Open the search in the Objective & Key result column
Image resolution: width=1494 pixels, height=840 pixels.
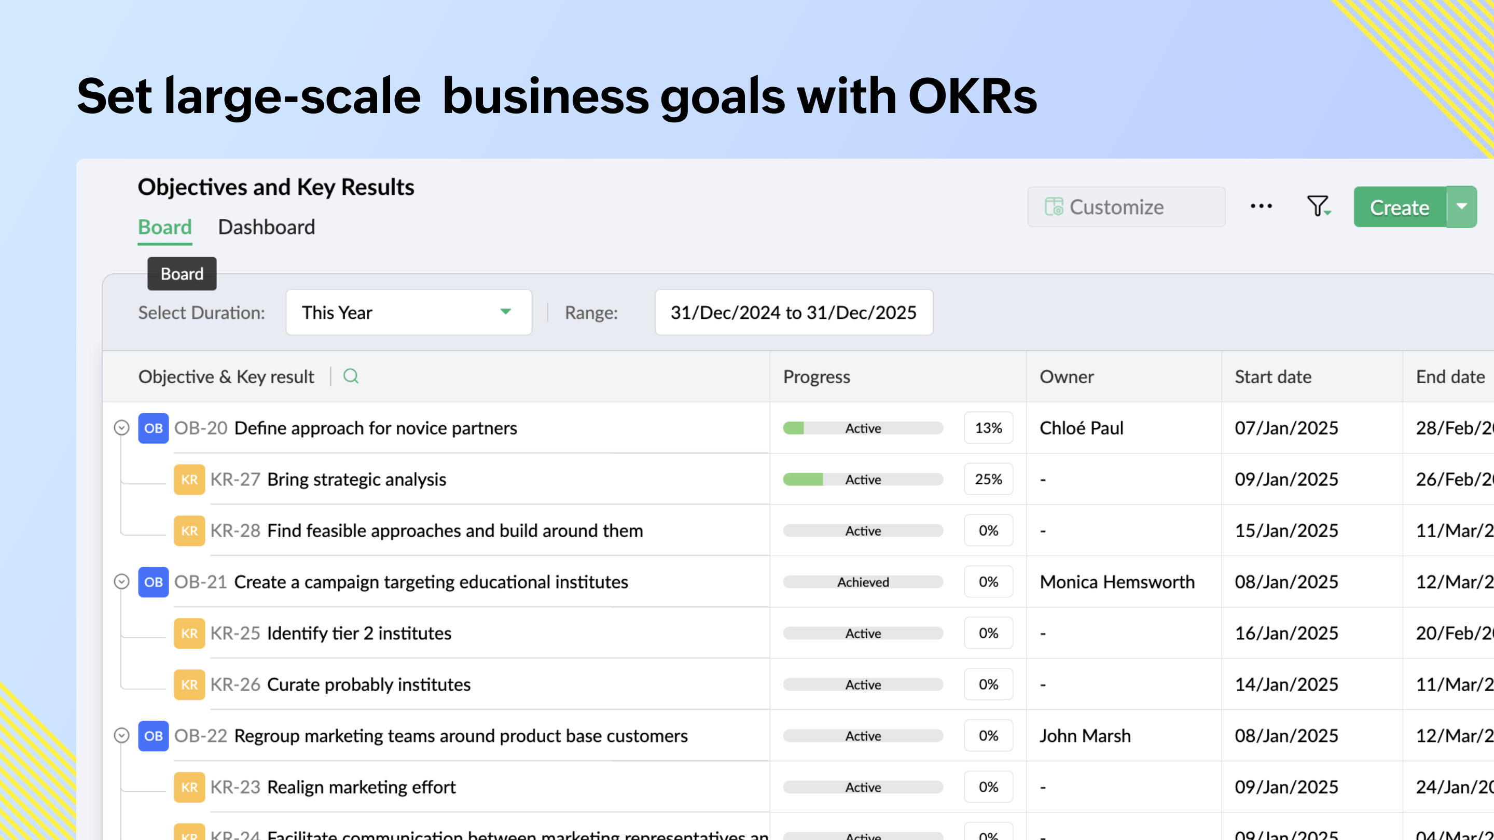click(351, 376)
